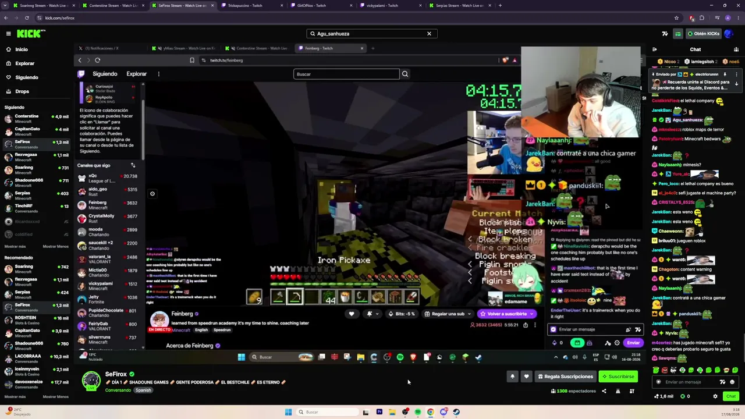This screenshot has width=745, height=419.
Task: Switch to Explorar tab in embedded Twitch
Action: click(137, 74)
